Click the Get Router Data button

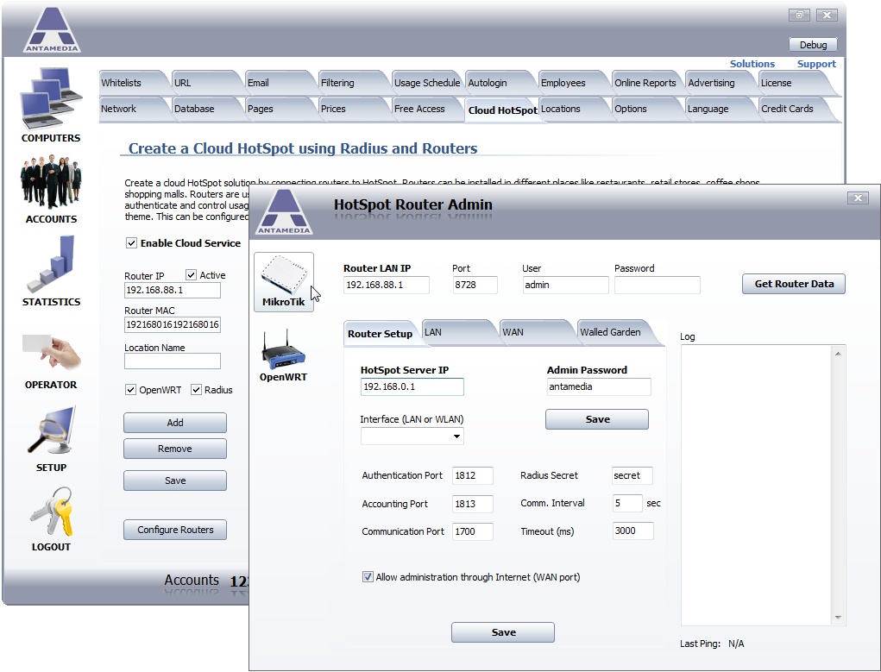[793, 284]
